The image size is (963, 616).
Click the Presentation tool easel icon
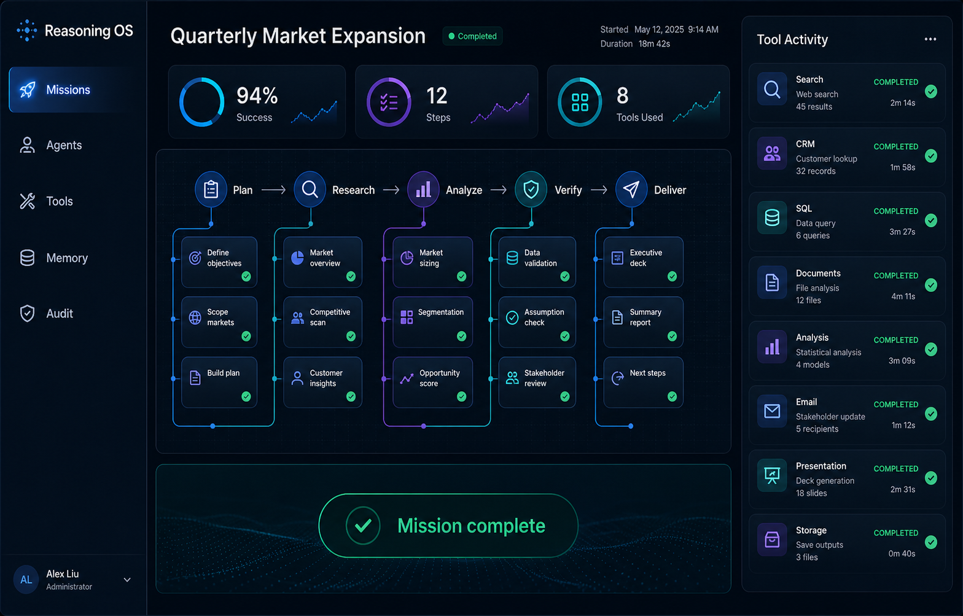[772, 475]
